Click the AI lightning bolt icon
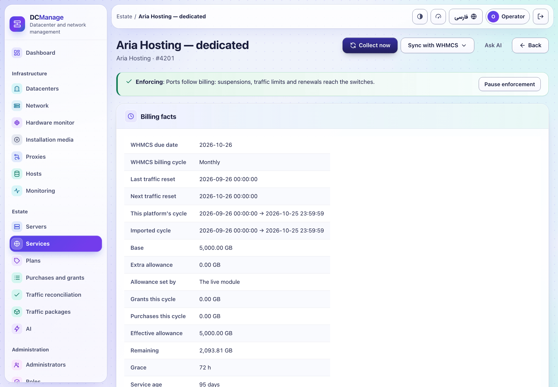The image size is (558, 387). click(17, 329)
